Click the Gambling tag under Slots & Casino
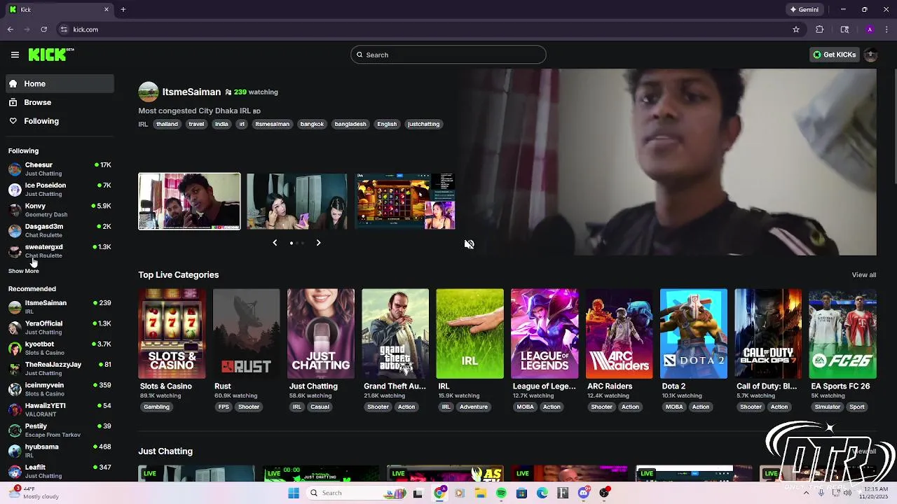Screen dimensions: 897x504 [x=157, y=407]
